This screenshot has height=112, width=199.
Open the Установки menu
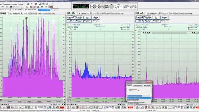(x=14, y=4)
